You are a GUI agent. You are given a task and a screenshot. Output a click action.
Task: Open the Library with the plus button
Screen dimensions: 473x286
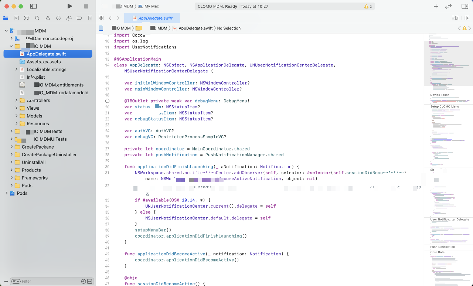[x=436, y=6]
